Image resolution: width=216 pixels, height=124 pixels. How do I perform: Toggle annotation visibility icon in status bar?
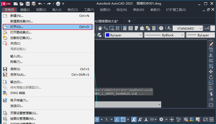point(134,119)
